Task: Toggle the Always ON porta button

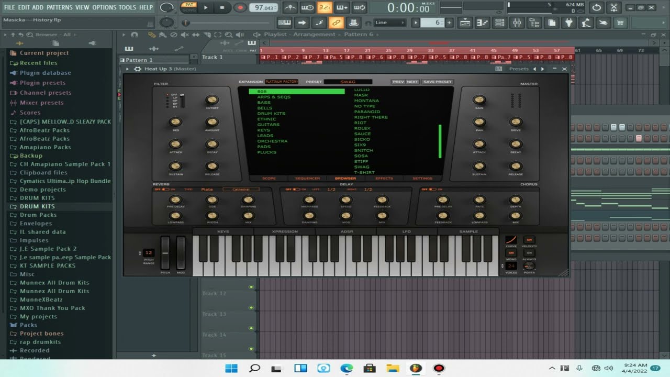Action: pyautogui.click(x=529, y=253)
